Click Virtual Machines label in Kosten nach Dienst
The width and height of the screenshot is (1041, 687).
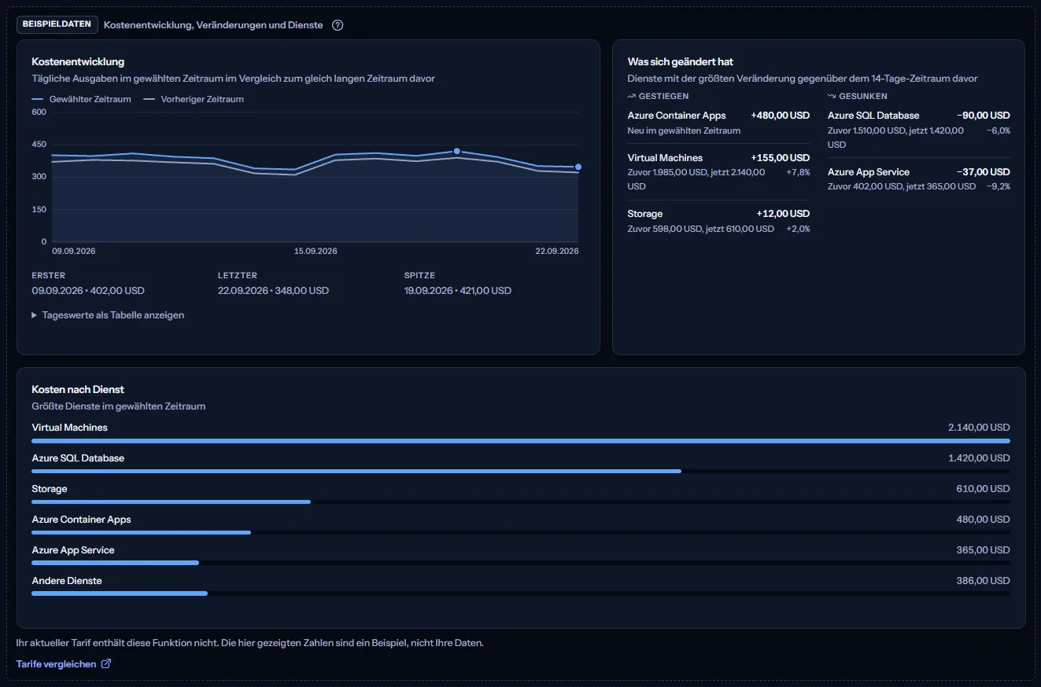click(x=69, y=428)
